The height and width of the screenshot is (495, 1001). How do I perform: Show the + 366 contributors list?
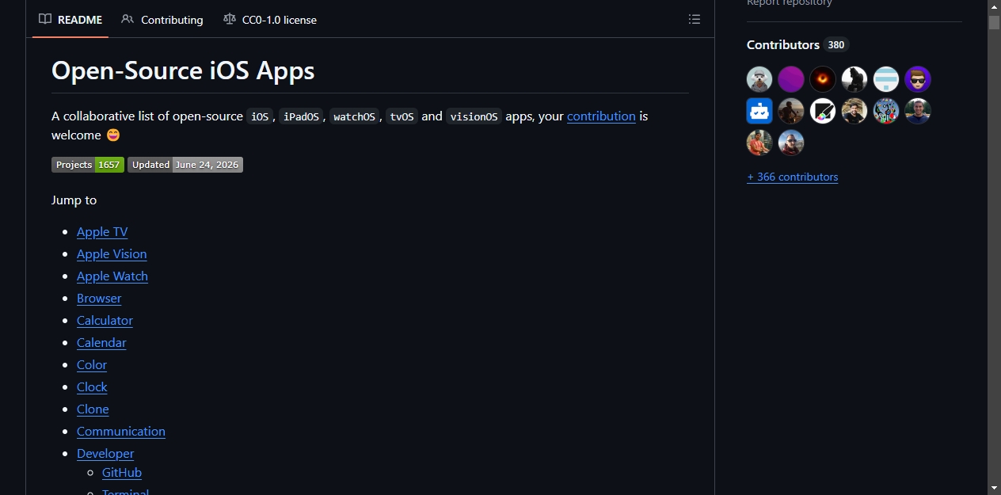(792, 177)
